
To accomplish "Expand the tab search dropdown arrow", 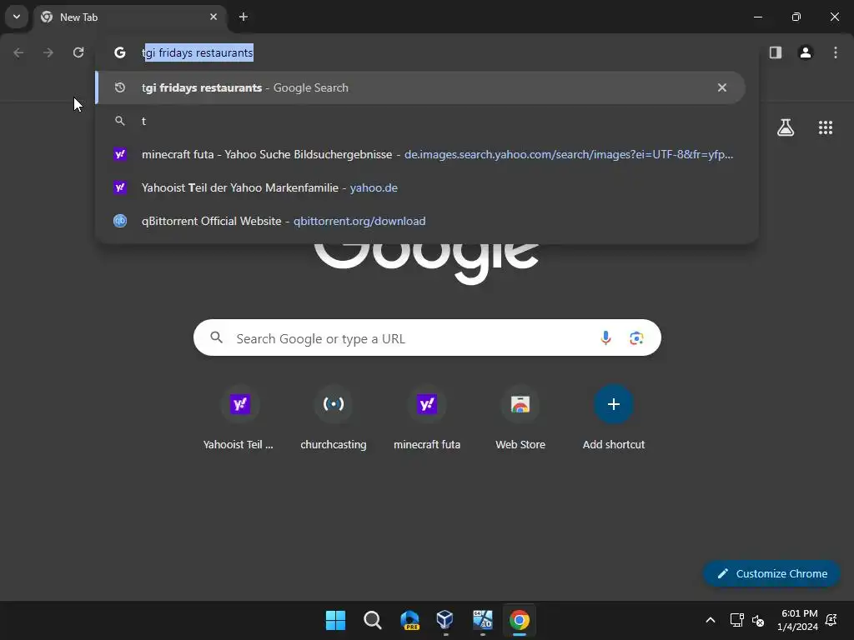I will point(17,17).
